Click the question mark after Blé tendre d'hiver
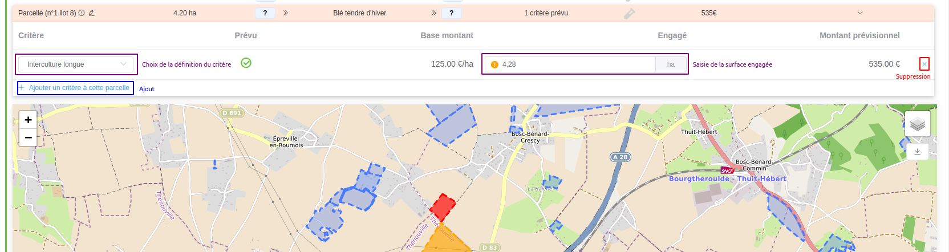The width and height of the screenshot is (949, 252). pos(452,13)
